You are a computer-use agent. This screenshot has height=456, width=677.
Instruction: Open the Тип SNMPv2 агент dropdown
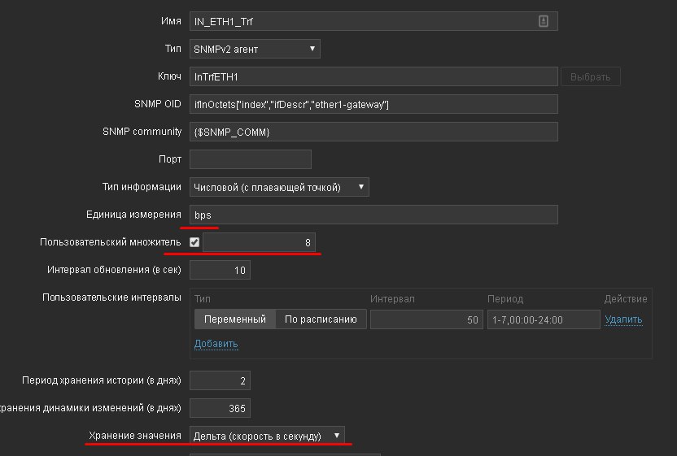point(255,50)
